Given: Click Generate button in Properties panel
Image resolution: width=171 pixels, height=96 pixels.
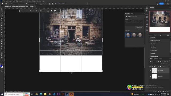Looking at the screenshot, I should (139, 28).
